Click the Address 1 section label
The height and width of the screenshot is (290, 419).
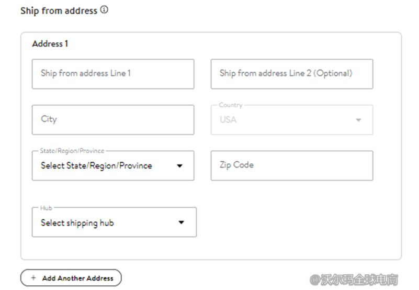pyautogui.click(x=50, y=44)
